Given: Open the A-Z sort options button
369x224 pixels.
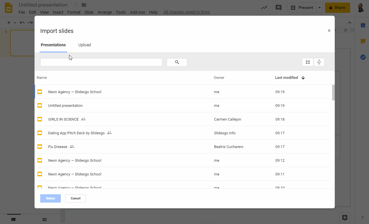Looking at the screenshot, I should (x=319, y=62).
